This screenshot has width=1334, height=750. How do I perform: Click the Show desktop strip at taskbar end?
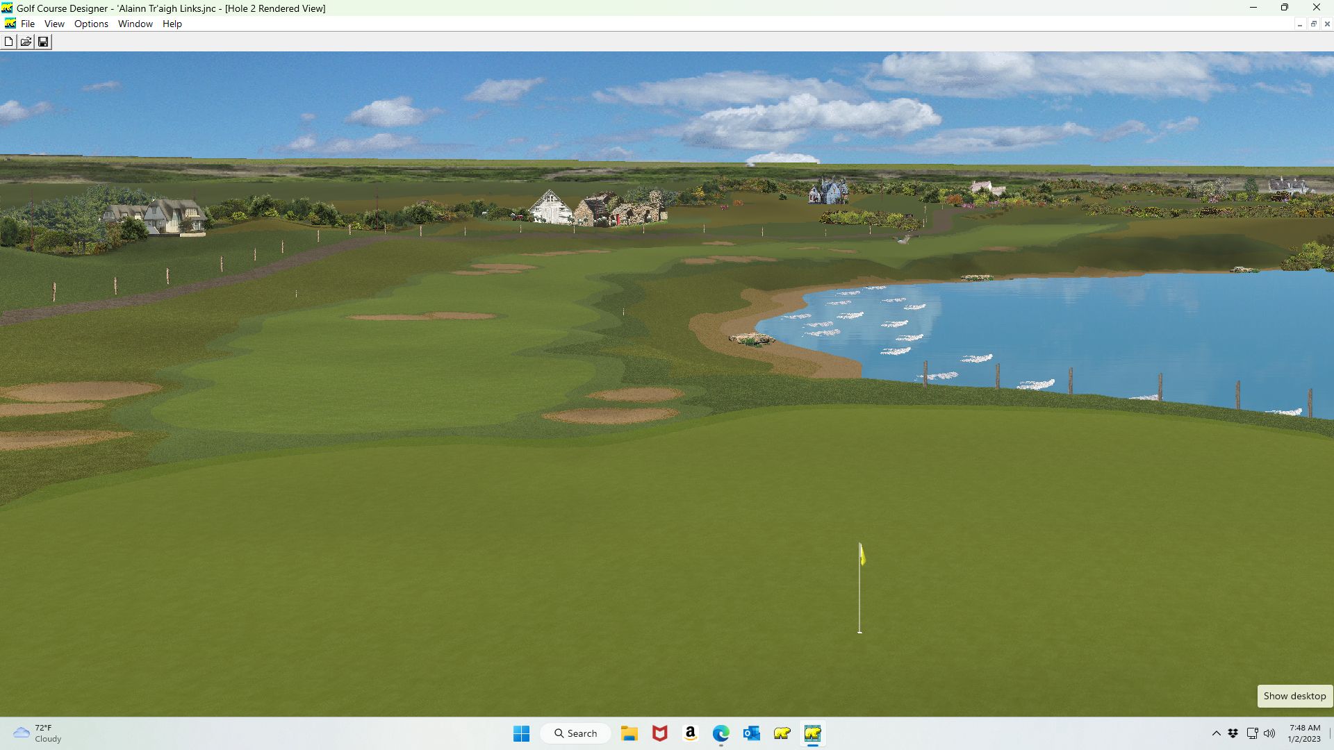[x=1331, y=733]
